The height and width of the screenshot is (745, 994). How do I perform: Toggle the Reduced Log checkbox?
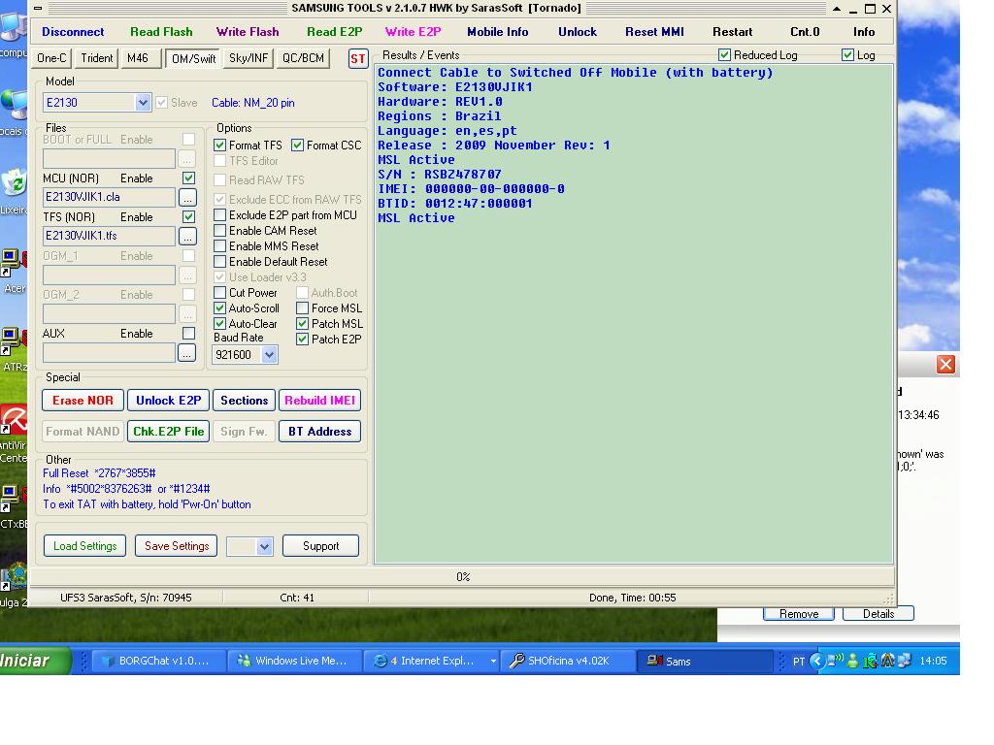pos(724,55)
